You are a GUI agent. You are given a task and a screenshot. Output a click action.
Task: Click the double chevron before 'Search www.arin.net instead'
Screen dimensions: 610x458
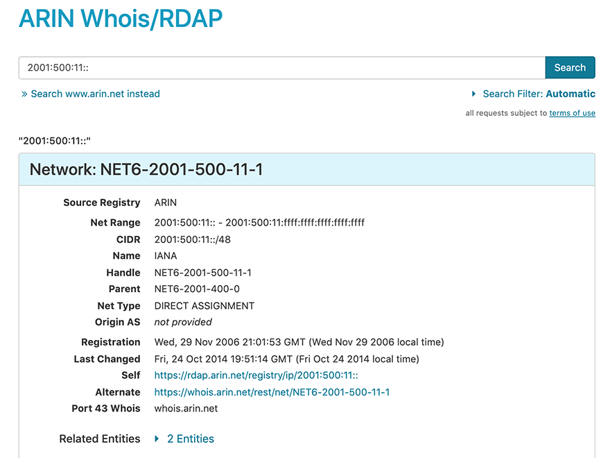(24, 94)
